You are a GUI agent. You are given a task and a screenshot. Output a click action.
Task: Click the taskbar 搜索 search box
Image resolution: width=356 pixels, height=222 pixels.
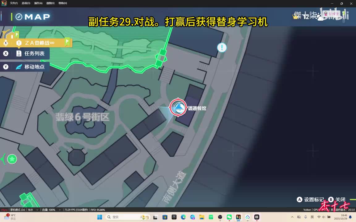click(128, 217)
